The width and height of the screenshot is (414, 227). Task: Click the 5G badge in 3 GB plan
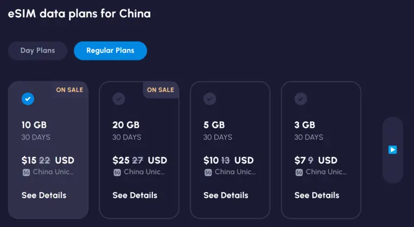(x=298, y=172)
